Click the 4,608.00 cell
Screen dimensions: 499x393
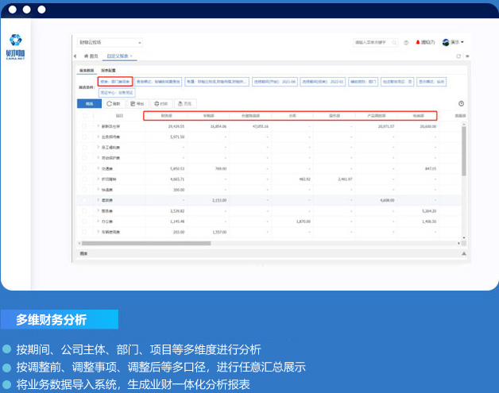tap(387, 200)
